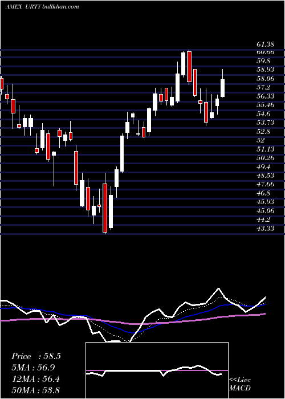Screen dimensions: 285x399
Task: Click the '12MA : 56.4' readout
Action: point(36,379)
